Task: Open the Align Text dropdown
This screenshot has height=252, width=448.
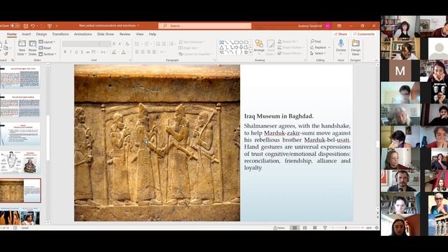Action: tap(189, 48)
